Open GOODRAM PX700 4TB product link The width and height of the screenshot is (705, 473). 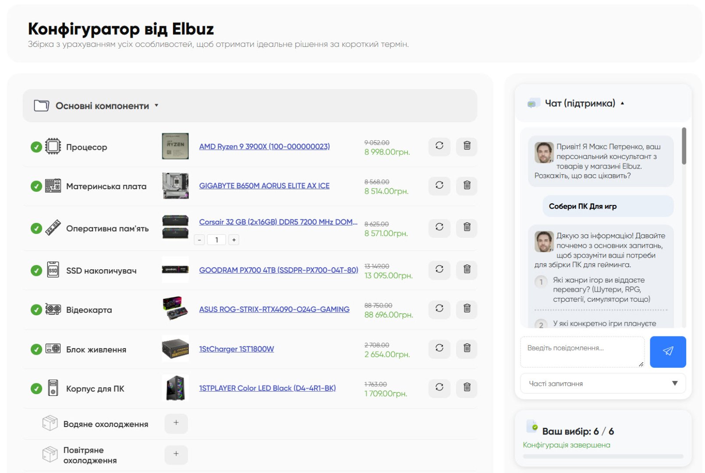(x=279, y=270)
